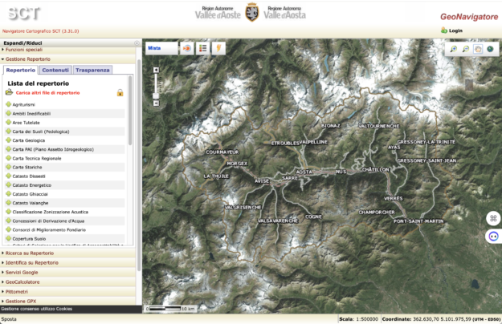
Task: Expand the GeoCalcolatore section
Action: point(68,281)
